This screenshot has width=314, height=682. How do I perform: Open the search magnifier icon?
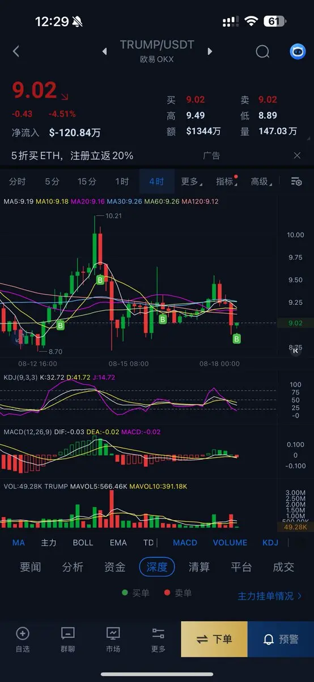[x=262, y=52]
